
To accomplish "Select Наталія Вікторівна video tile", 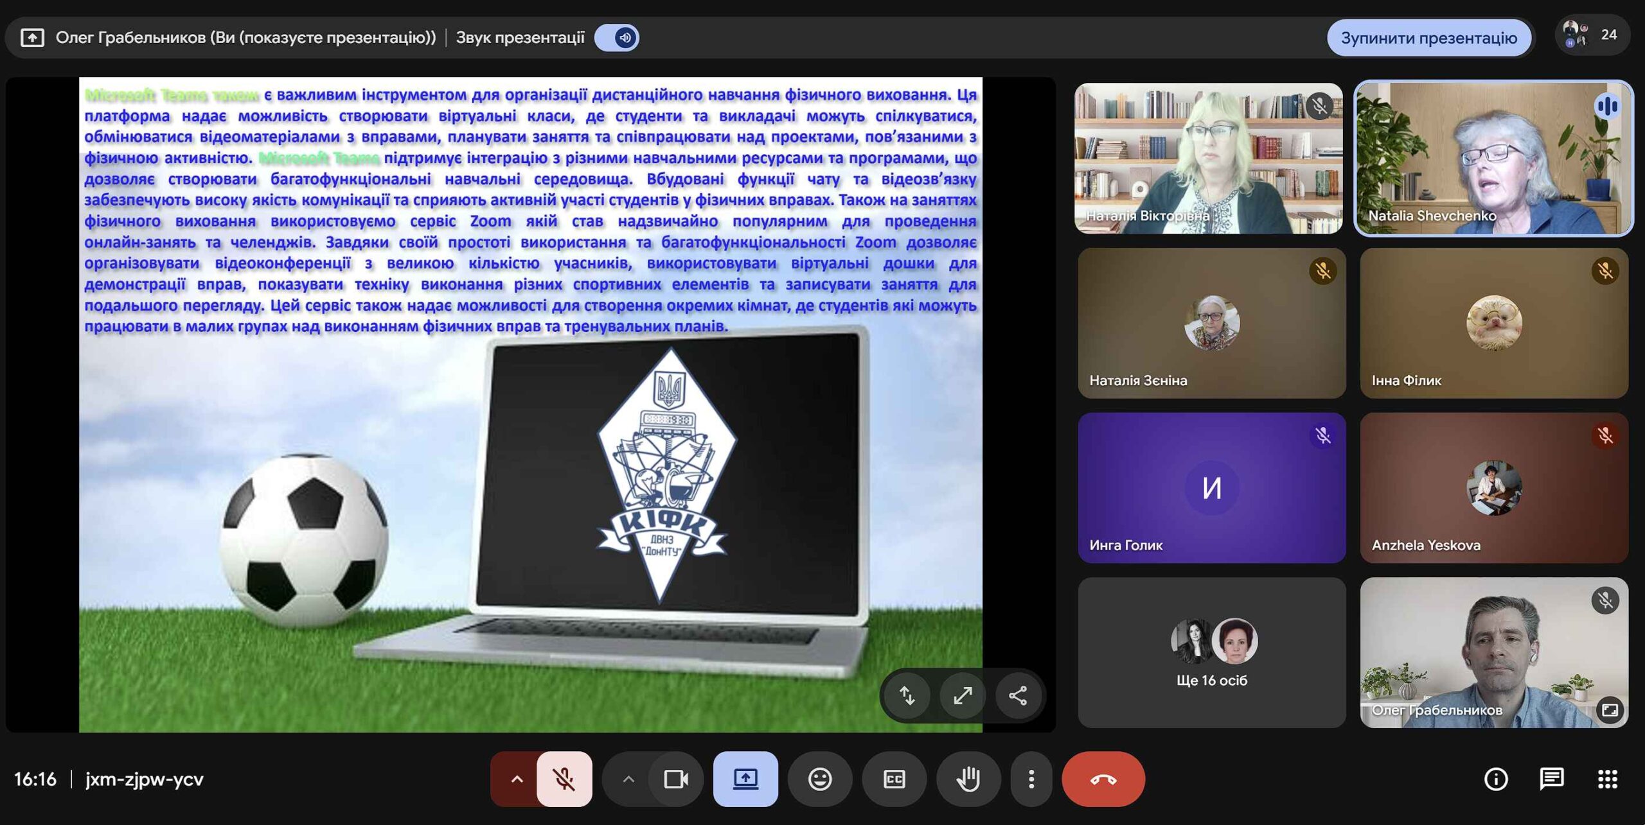I will click(x=1209, y=158).
